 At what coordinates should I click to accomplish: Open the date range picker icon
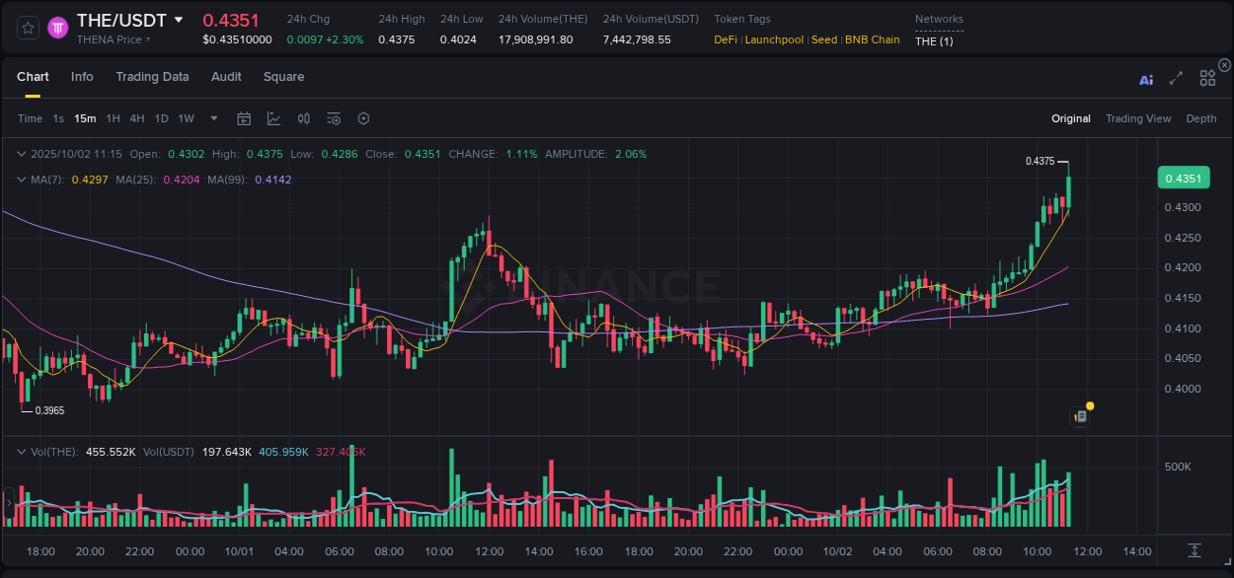pyautogui.click(x=244, y=117)
